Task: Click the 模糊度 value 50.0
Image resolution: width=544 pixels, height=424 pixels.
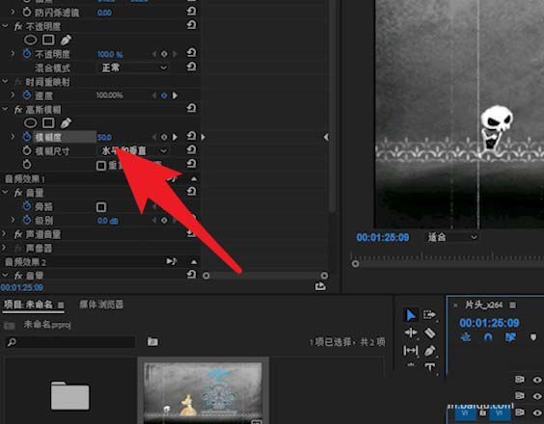Action: coord(104,137)
